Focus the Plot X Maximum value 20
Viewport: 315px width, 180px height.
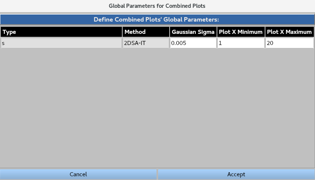289,43
